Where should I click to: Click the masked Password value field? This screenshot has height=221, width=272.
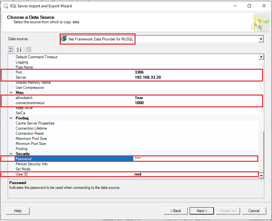[196, 159]
